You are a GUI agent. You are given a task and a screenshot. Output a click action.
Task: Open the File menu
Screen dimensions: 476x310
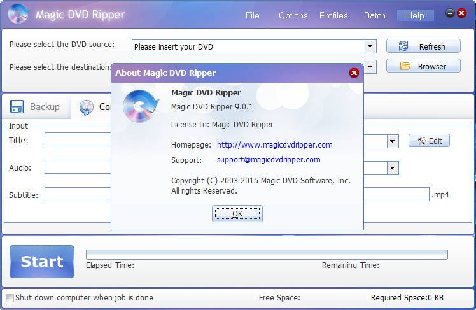coord(252,15)
